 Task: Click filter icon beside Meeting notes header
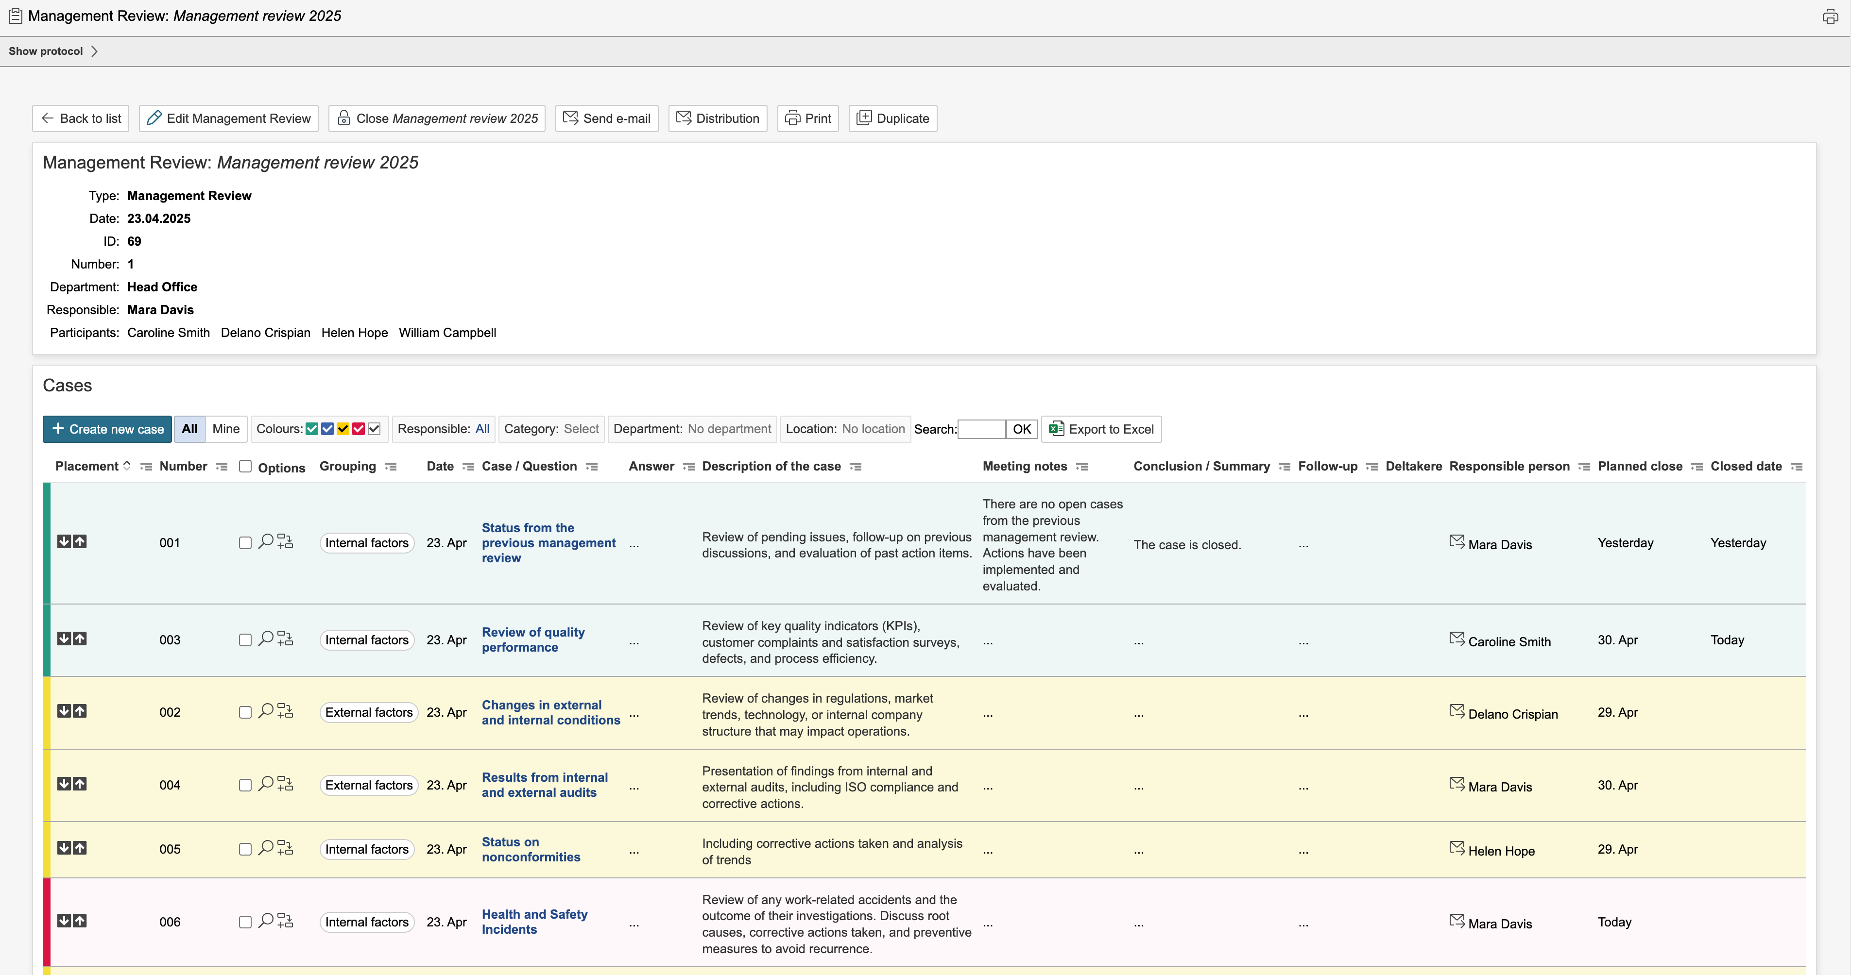pyautogui.click(x=1082, y=467)
